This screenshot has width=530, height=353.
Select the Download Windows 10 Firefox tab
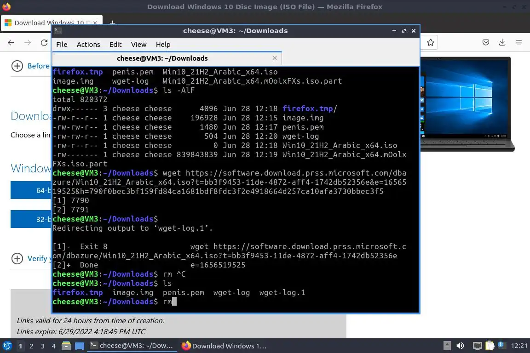52,23
